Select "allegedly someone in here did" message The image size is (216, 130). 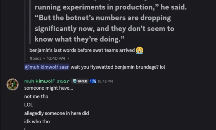[x=56, y=113]
